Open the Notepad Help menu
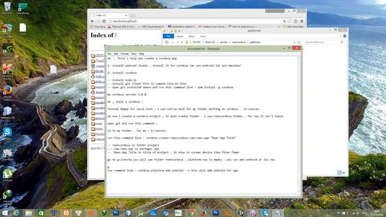The image size is (386, 217). pos(142,54)
